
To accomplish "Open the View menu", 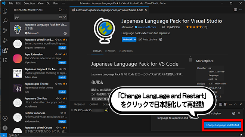I will point(40,3).
